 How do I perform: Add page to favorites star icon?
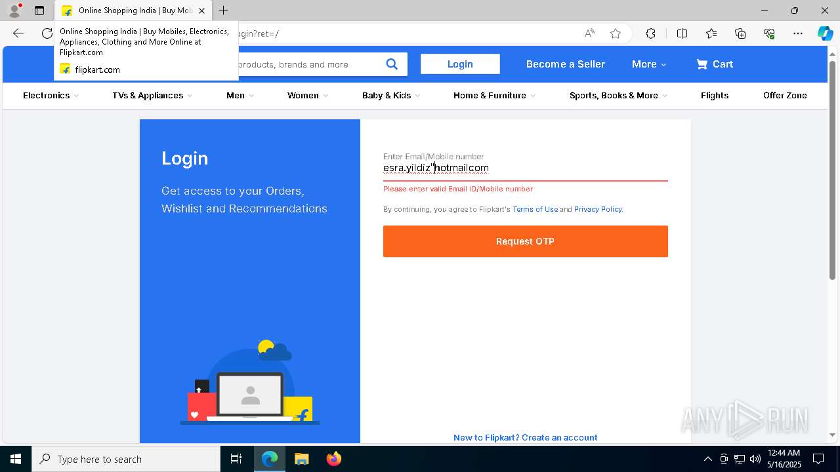(616, 33)
